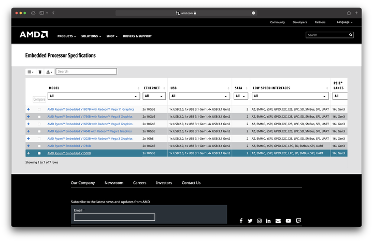Click the site search magnifier icon
The width and height of the screenshot is (373, 242).
tap(350, 35)
